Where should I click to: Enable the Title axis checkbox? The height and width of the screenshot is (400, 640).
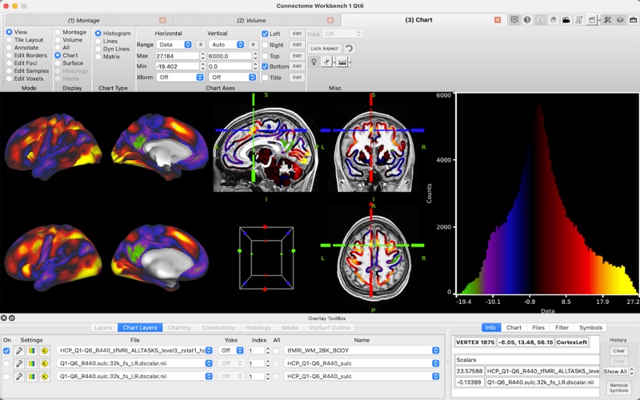[x=265, y=78]
